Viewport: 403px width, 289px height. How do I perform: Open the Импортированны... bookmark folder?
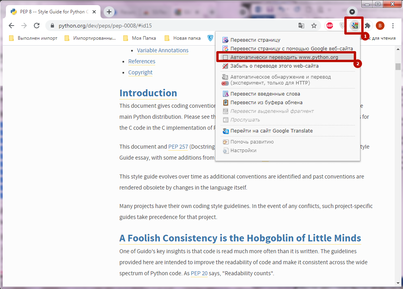point(90,38)
